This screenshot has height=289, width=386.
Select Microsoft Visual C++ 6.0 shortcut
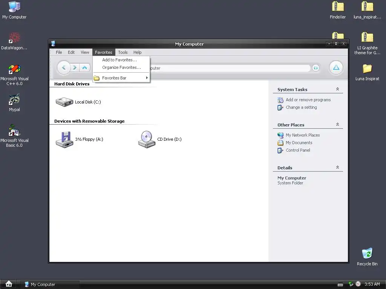pos(14,75)
